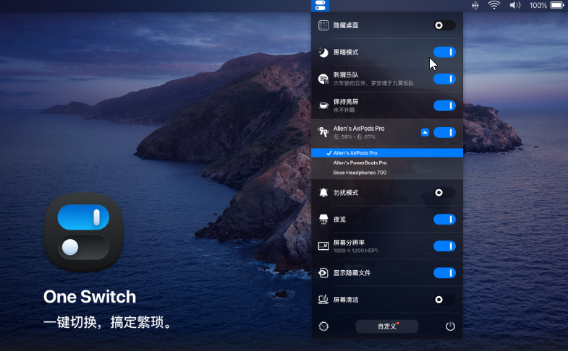Enable the 隐藏桌面 switch
The height and width of the screenshot is (351, 568).
coord(444,25)
